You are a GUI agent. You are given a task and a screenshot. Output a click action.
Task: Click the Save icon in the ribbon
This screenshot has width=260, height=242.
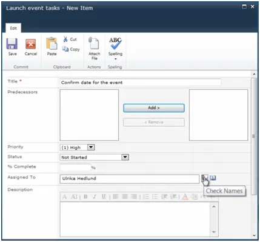pyautogui.click(x=12, y=44)
